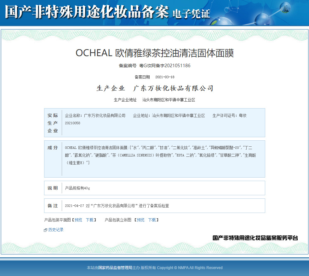Open preview of 产品包装平面图
Screen dimensions: 309x276
[x=78, y=220]
